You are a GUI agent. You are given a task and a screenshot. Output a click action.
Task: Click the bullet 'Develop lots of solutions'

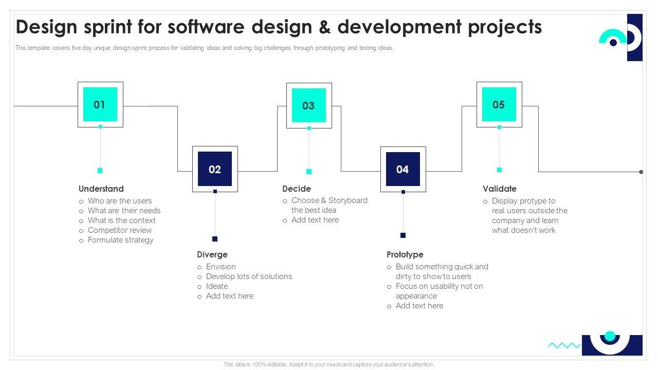tap(249, 276)
